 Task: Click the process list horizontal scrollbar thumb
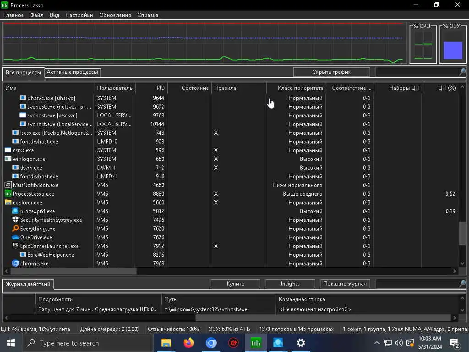pos(73,271)
